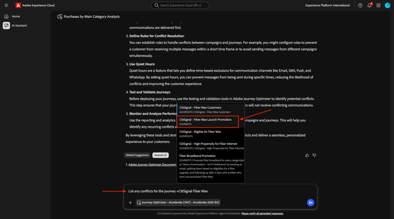Give the response a thumbs up
394x219 pixels.
pyautogui.click(x=307, y=155)
